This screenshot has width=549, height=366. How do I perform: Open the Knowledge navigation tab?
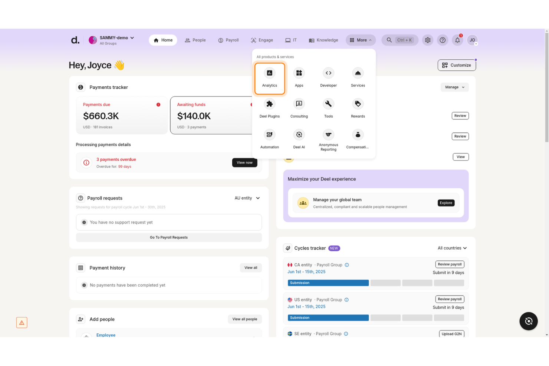point(323,40)
